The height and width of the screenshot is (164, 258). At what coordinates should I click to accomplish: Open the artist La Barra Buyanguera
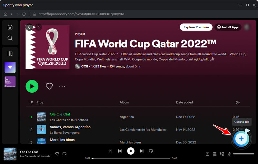(x=64, y=133)
